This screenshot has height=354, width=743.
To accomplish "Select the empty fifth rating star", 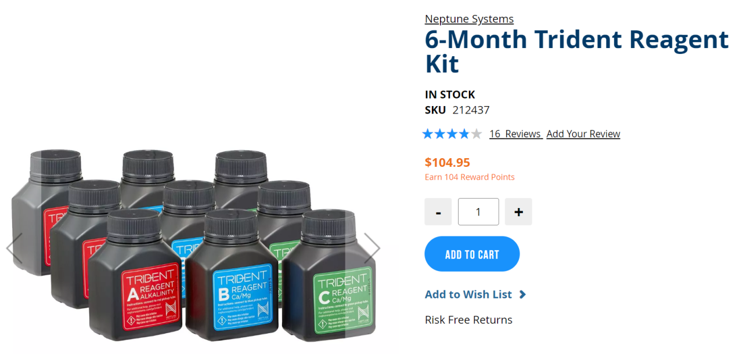I will click(477, 134).
